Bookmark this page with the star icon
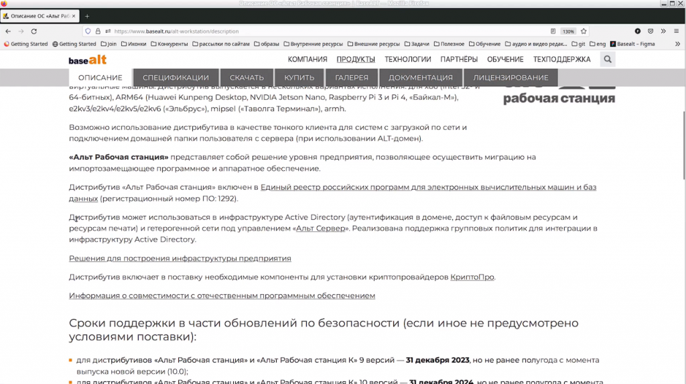The width and height of the screenshot is (686, 384). click(x=584, y=31)
